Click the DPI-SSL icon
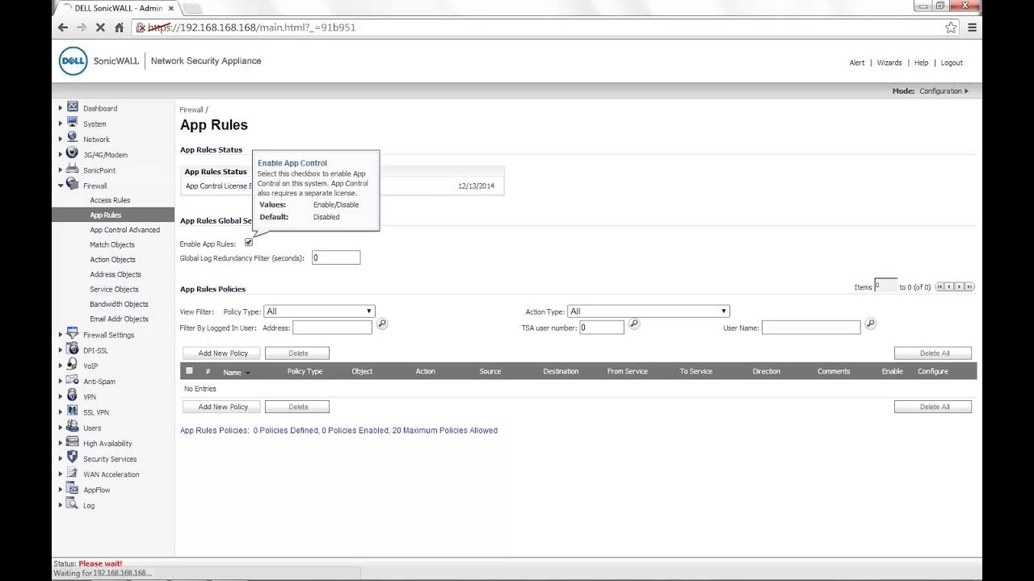 pyautogui.click(x=73, y=349)
